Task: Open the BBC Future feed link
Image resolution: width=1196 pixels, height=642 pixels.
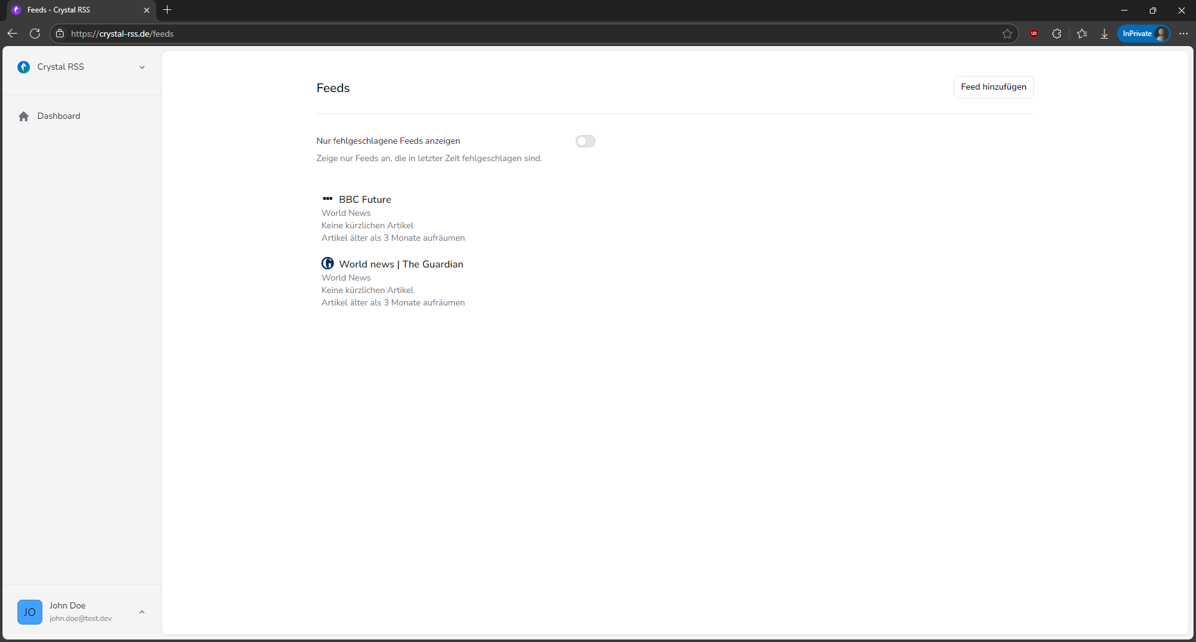Action: point(365,200)
